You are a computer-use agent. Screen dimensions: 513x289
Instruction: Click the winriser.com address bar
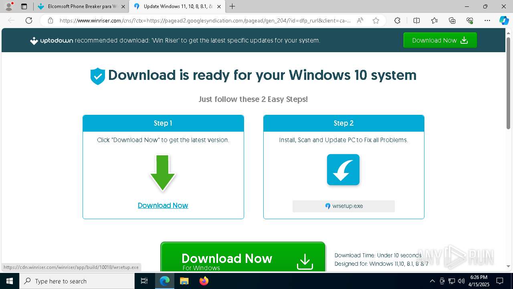tap(205, 20)
